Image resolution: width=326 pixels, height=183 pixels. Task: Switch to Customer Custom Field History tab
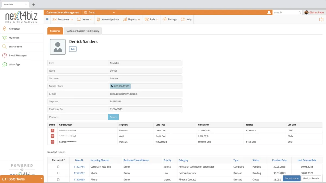click(x=83, y=31)
